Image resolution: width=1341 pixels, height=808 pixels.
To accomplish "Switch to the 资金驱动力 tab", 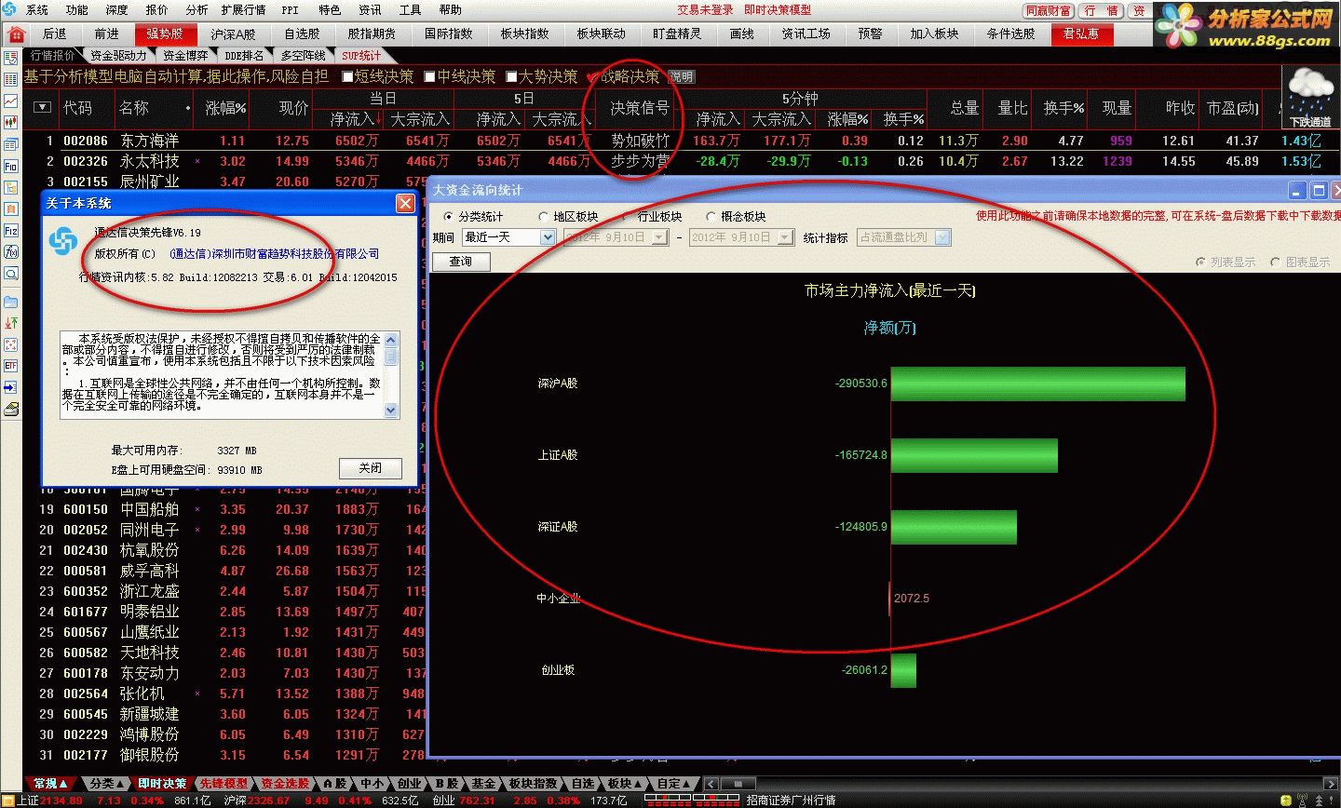I will pyautogui.click(x=118, y=56).
